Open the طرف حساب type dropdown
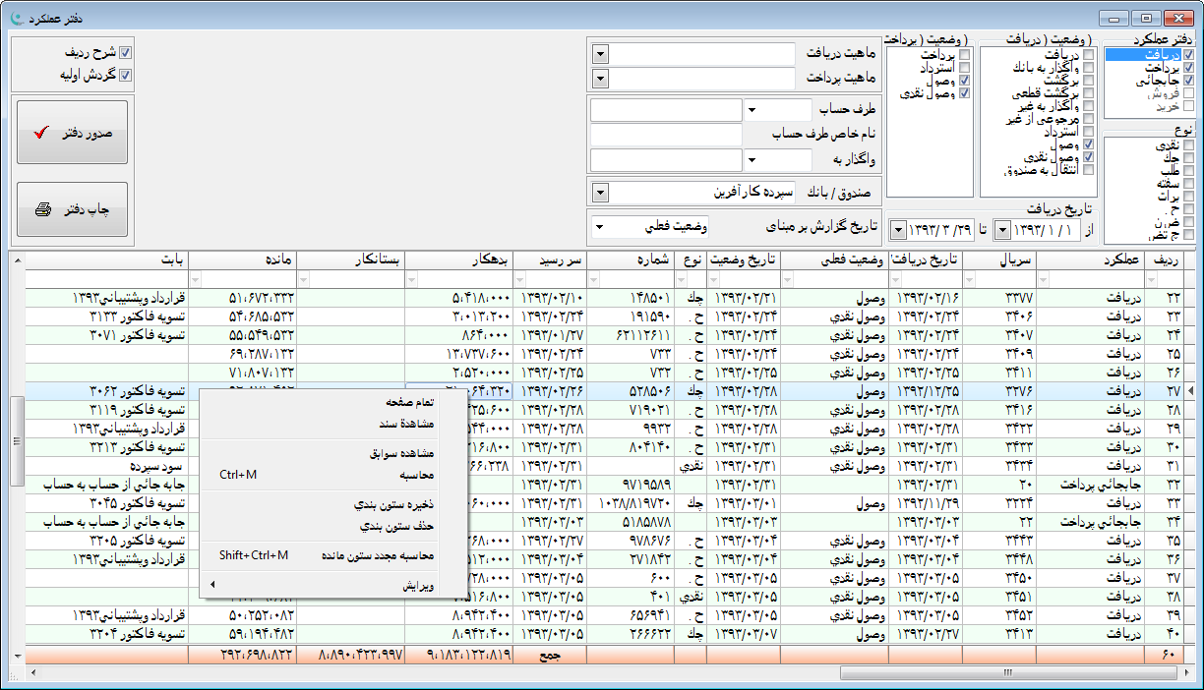 click(752, 110)
